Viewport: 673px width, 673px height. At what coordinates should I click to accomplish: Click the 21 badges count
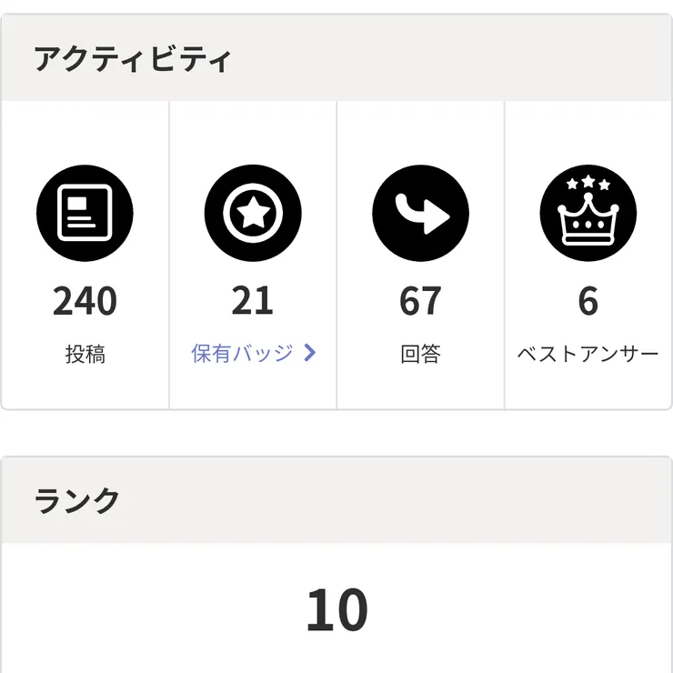[x=252, y=301]
